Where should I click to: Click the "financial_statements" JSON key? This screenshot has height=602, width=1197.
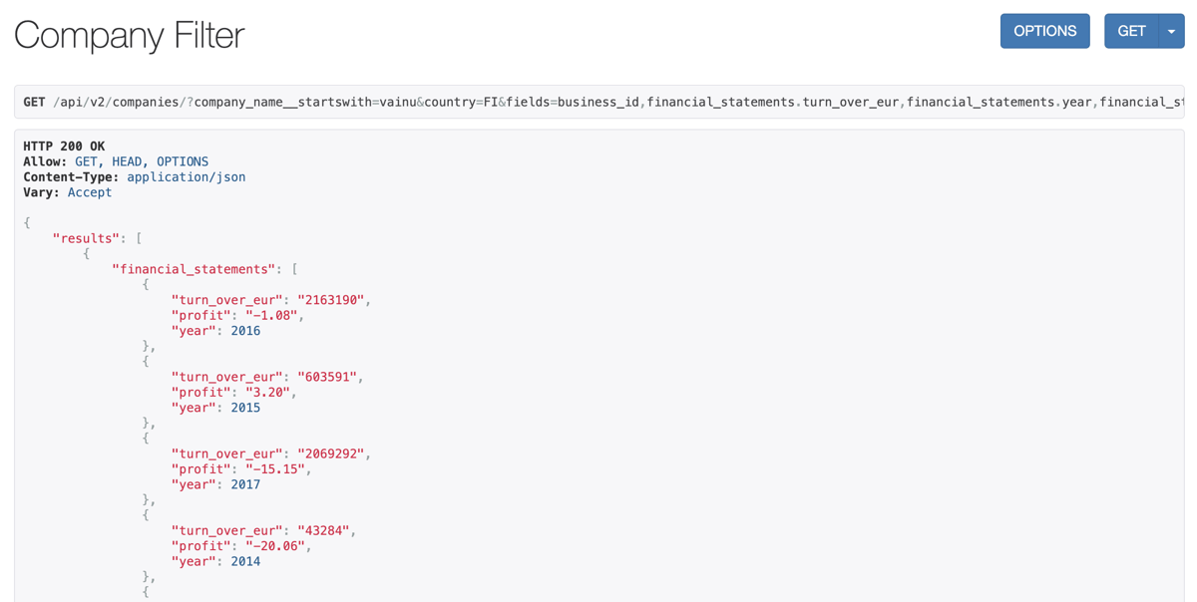194,269
